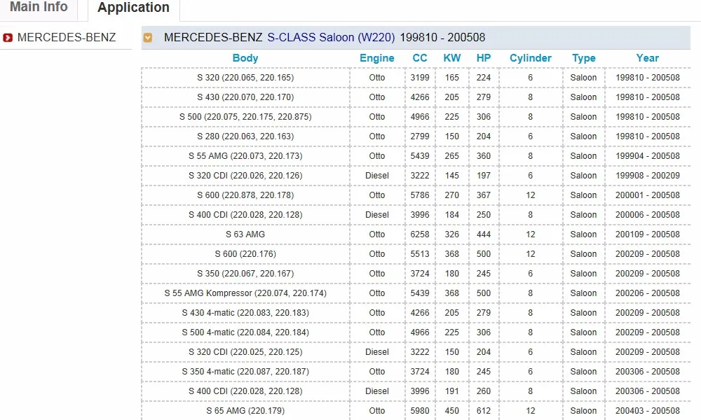This screenshot has height=420, width=701.
Task: Click the HP column header
Action: (x=484, y=58)
